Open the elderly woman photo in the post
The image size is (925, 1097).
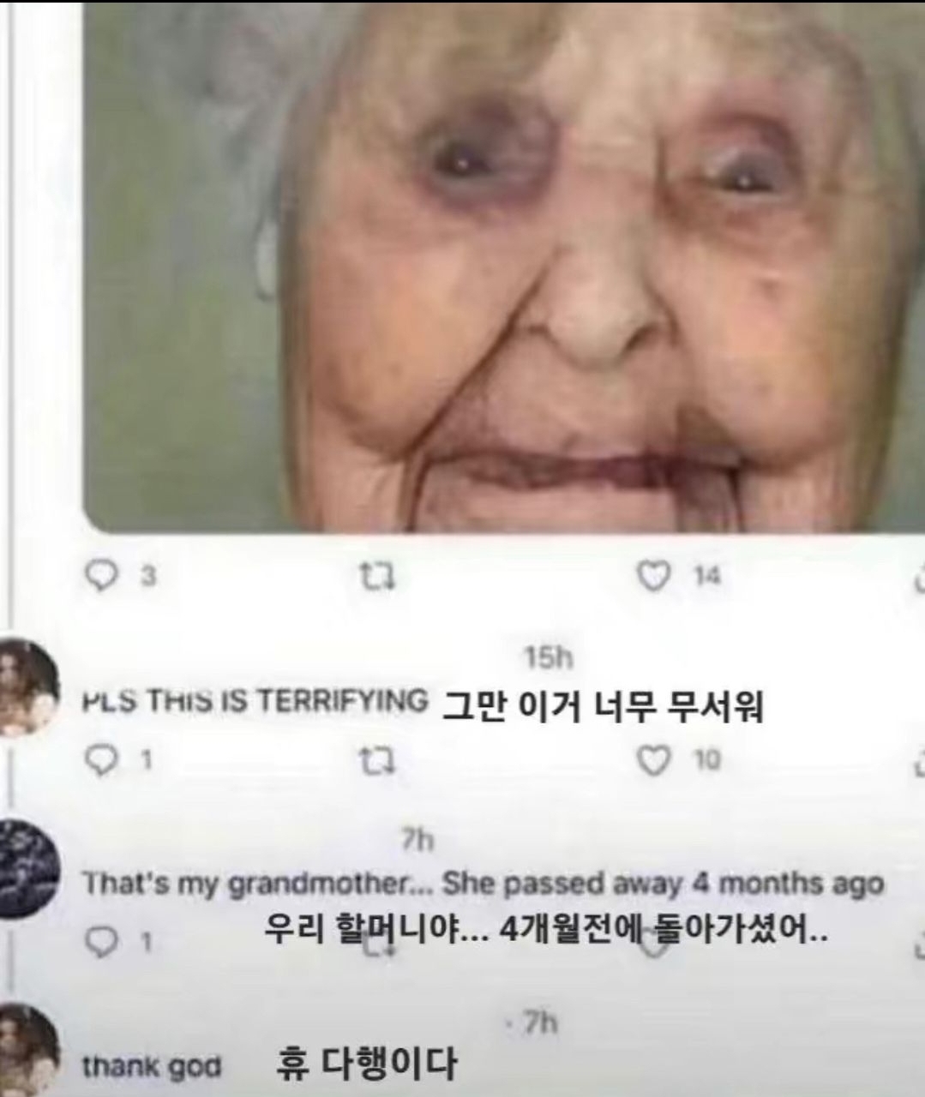click(503, 266)
